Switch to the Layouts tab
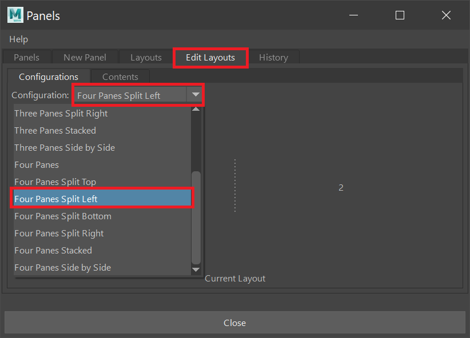 tap(145, 57)
